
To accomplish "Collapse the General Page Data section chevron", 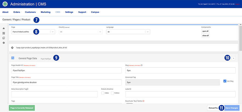I will [x=233, y=58].
